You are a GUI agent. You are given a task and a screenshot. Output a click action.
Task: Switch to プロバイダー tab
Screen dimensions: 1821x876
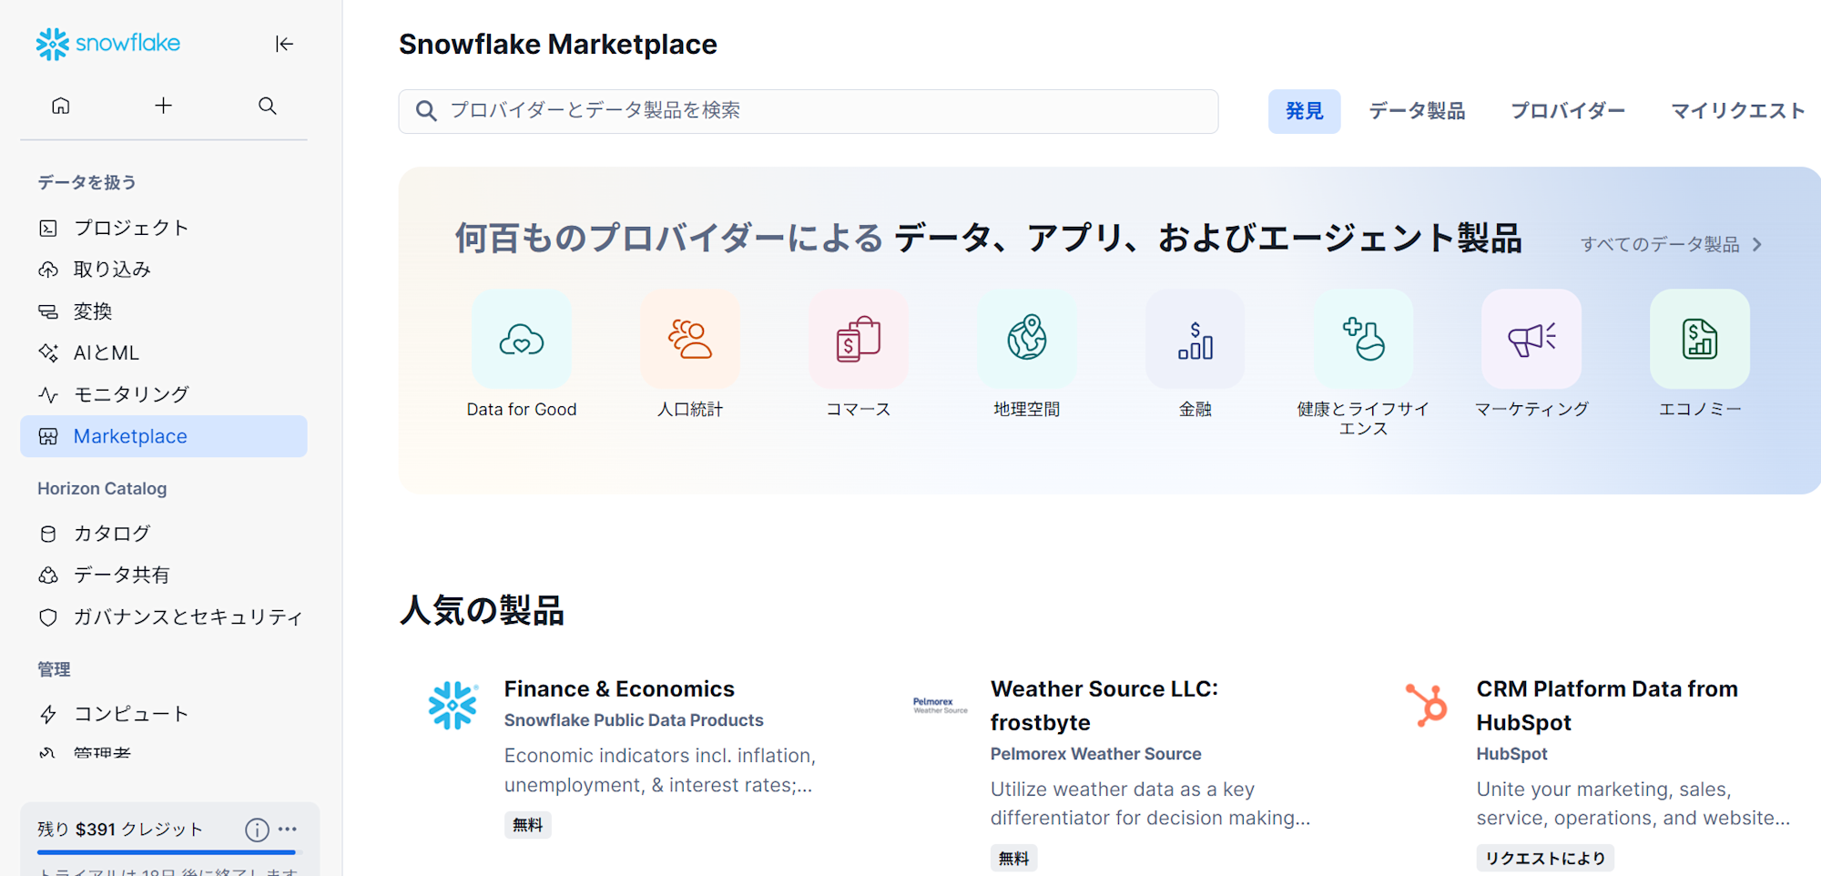1568,111
